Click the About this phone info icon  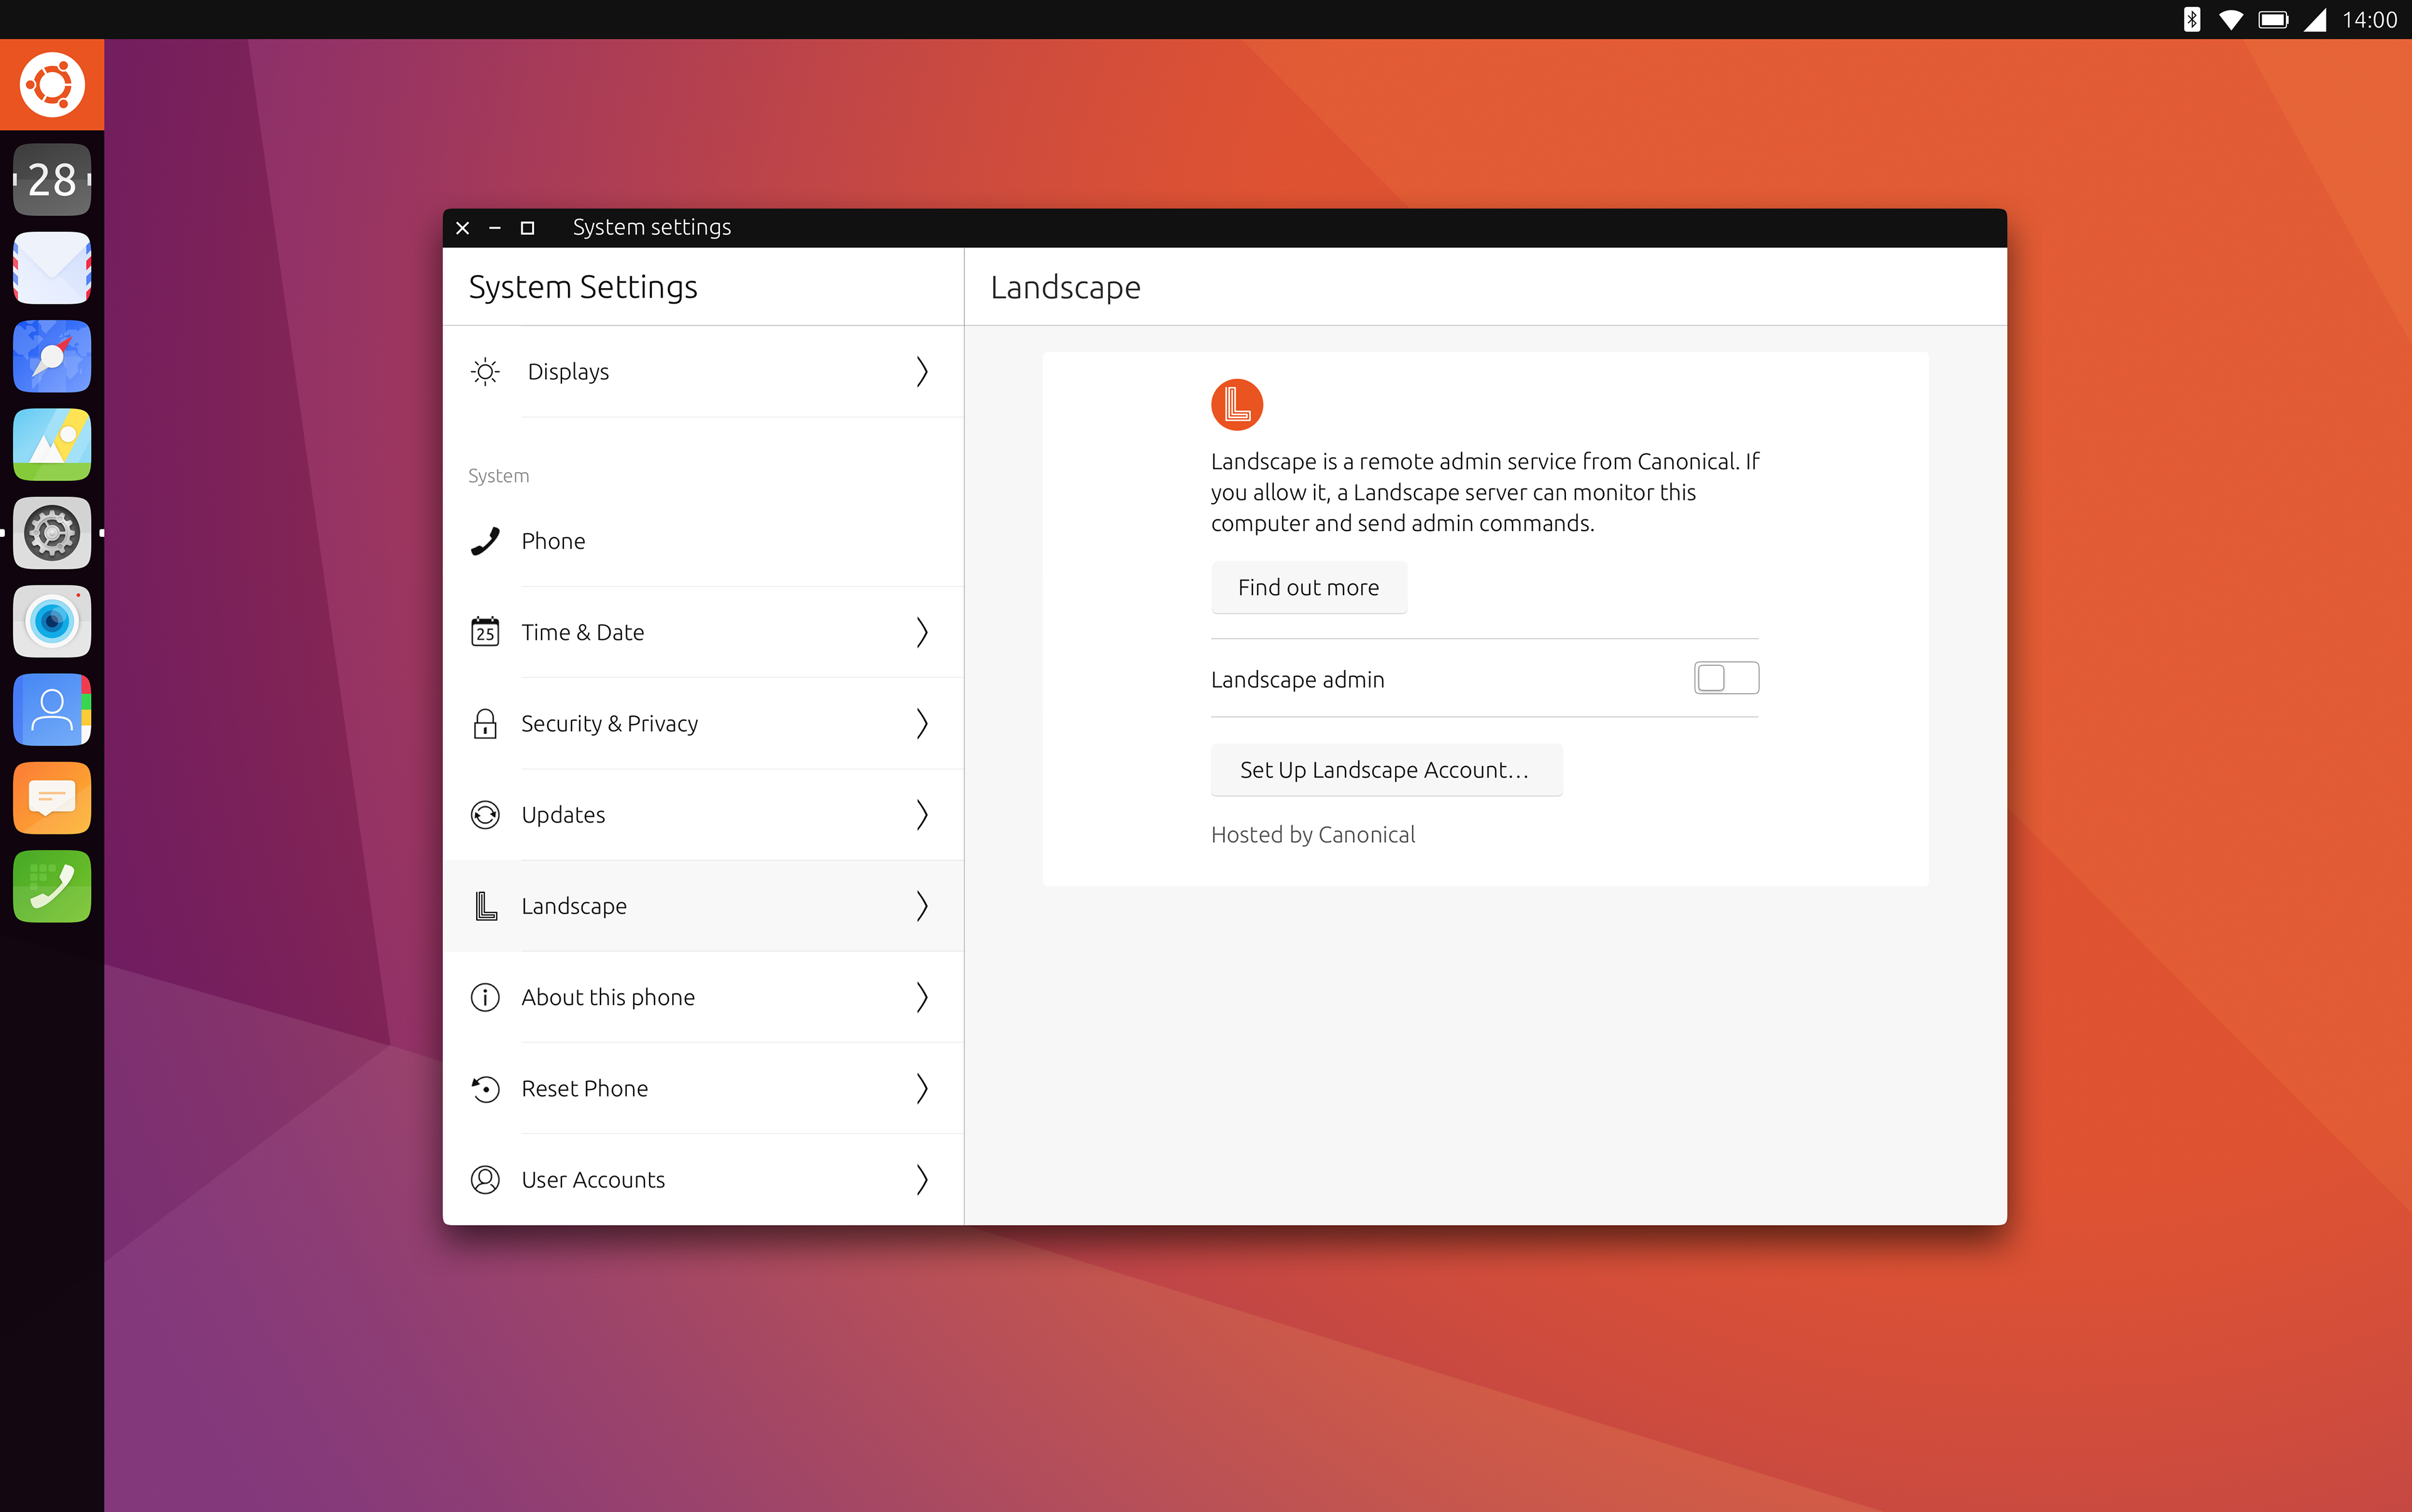point(485,997)
